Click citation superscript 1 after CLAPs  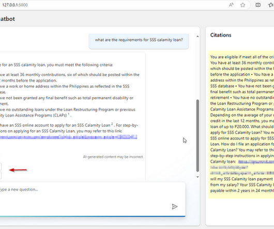tap(68, 114)
